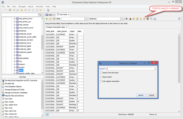Expand the sales tree node

pos(15,70)
